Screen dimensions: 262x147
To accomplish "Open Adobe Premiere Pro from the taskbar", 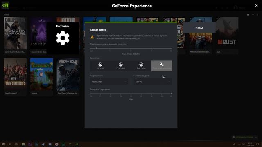I will (30, 144).
